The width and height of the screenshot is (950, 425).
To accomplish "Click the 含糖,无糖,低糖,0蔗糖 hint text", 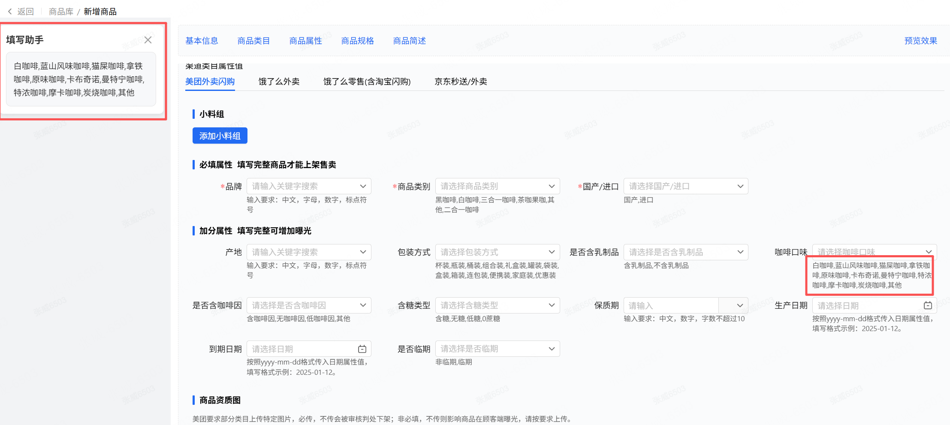I will tap(468, 319).
